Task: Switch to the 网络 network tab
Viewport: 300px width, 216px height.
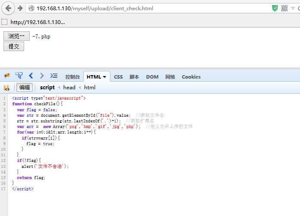Action: point(170,77)
